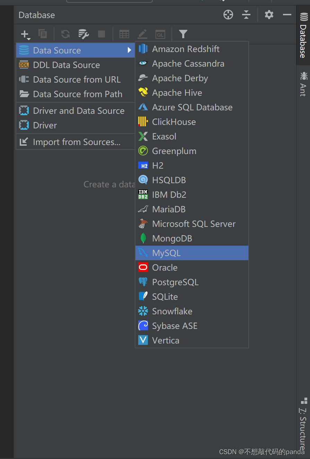The width and height of the screenshot is (310, 459).
Task: Choose DDL Data Source
Action: coord(76,65)
